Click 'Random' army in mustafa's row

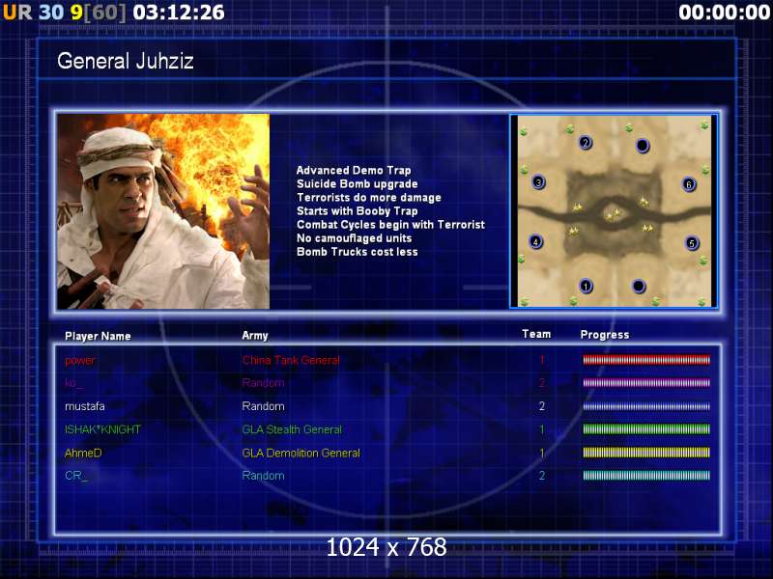pos(263,406)
